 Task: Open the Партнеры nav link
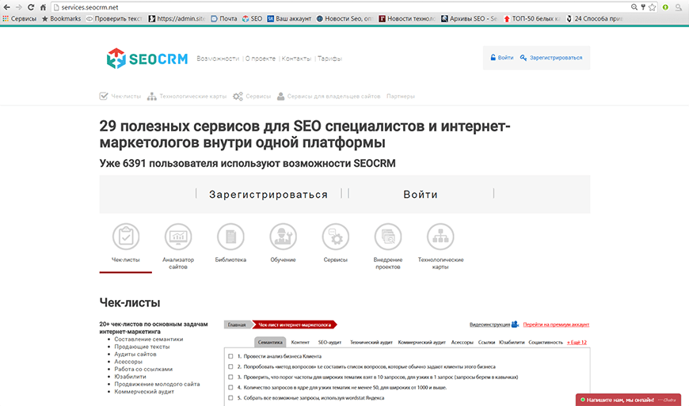(x=400, y=96)
